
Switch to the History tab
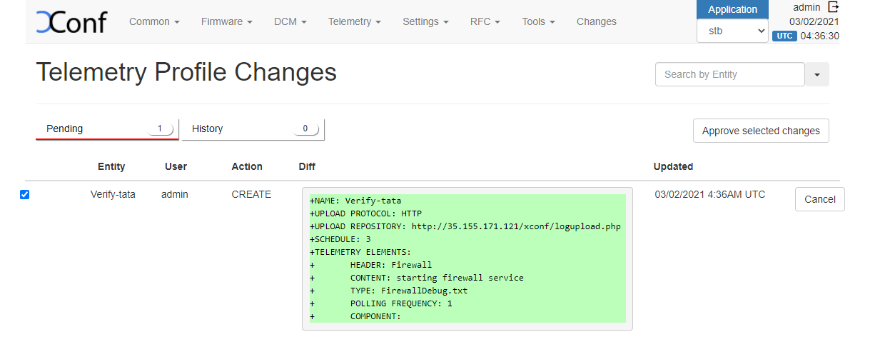[253, 129]
